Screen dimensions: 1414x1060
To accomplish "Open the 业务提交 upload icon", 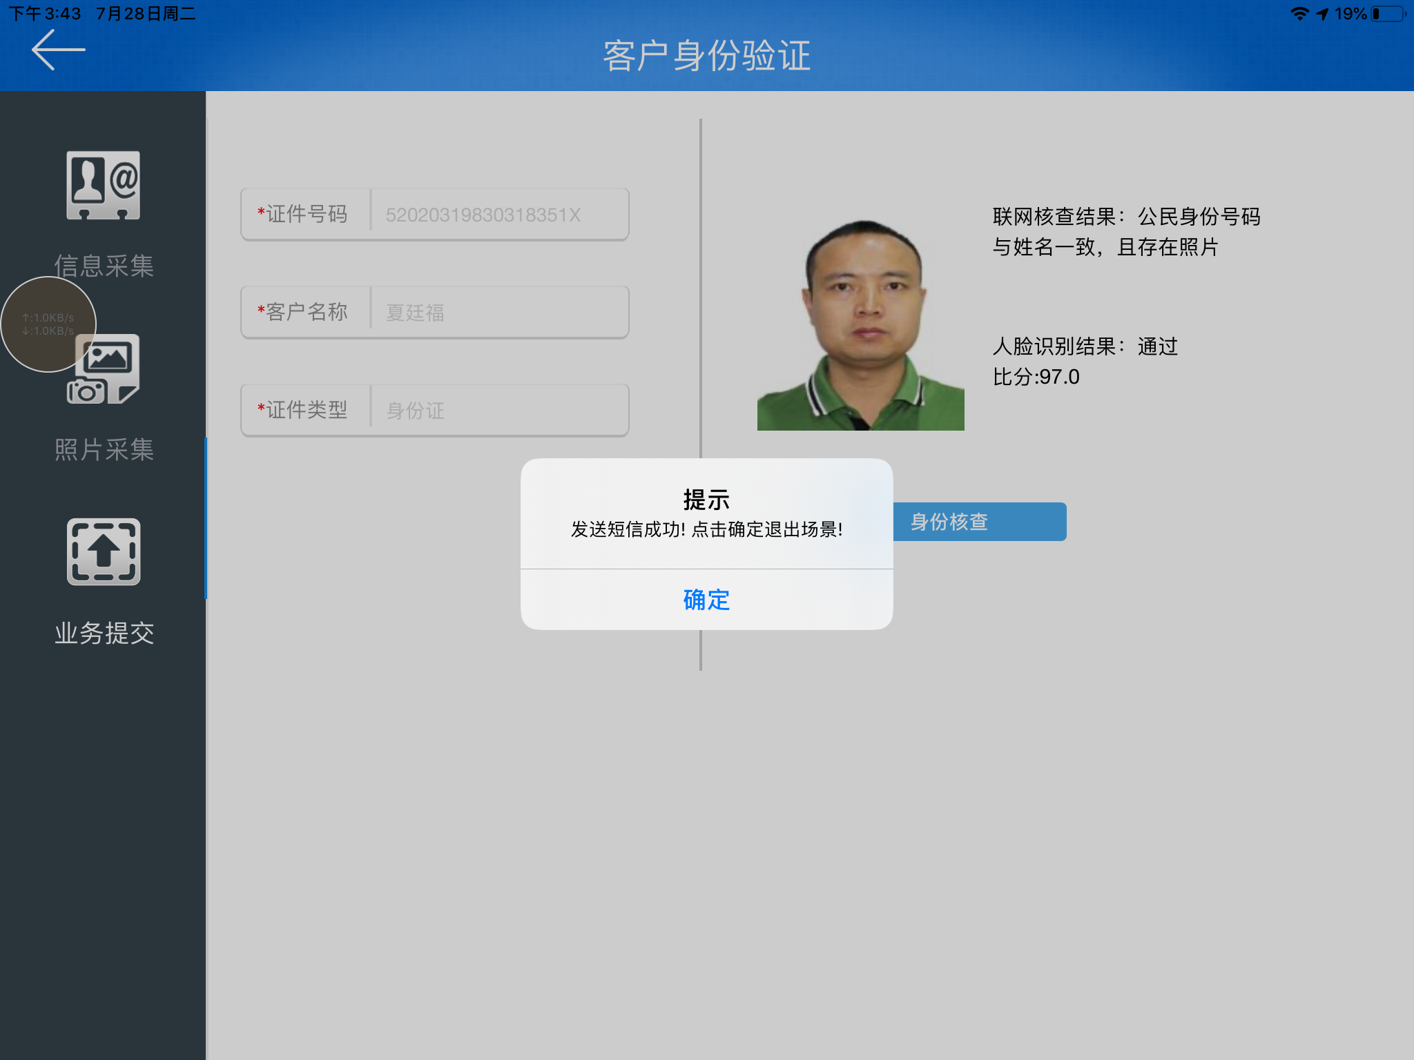I will tap(104, 551).
